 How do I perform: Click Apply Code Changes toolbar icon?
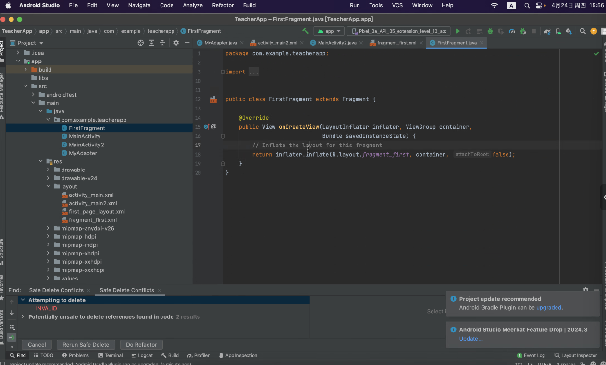[479, 31]
